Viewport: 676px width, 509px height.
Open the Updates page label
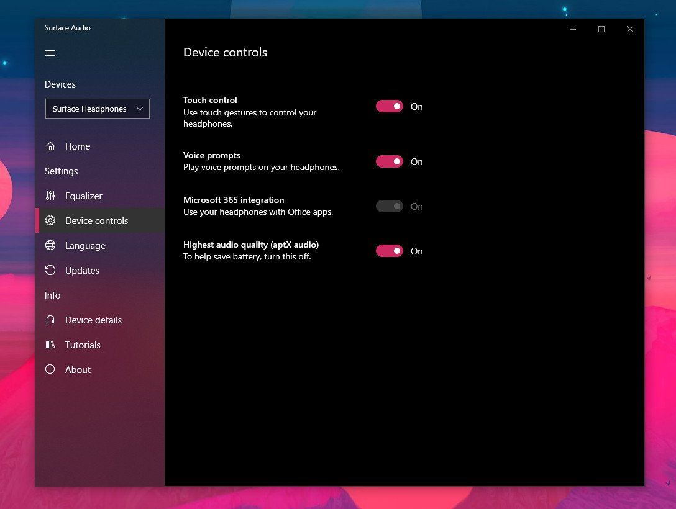[x=83, y=271]
